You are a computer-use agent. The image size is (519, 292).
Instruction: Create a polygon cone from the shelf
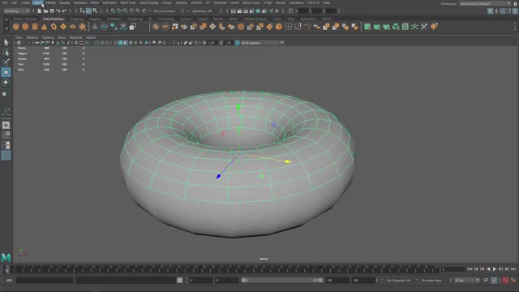pos(44,27)
